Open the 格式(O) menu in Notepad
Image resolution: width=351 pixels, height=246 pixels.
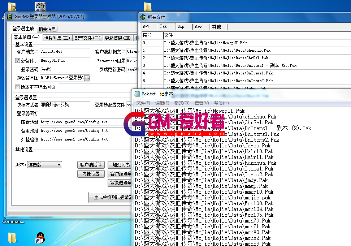click(182, 103)
